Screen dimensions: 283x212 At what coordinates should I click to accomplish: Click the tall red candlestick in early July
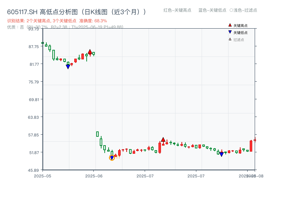160,148
